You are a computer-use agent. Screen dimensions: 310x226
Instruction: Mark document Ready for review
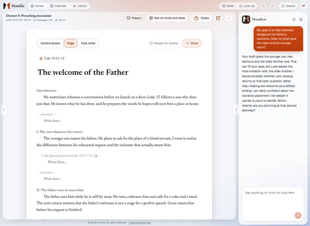click(x=164, y=43)
